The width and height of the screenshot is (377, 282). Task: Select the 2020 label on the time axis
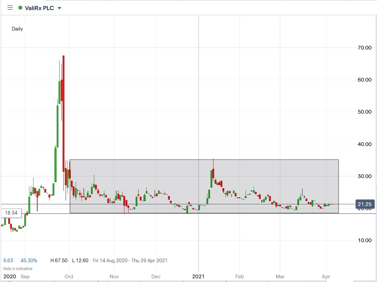(9, 276)
